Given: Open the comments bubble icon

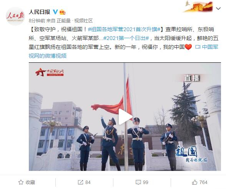Looking at the screenshot, I should click(x=138, y=182).
